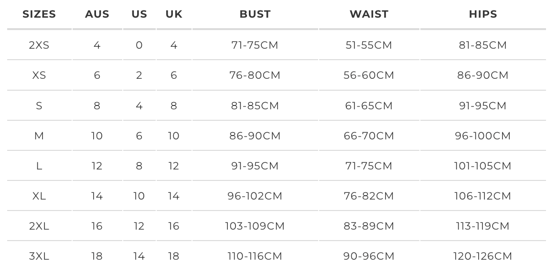The width and height of the screenshot is (557, 274).
Task: Click waist measurement 51-55CM
Action: 369,45
